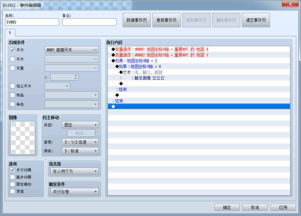Apply changes with 应用 button
Image resolution: width=301 pixels, height=216 pixels.
click(x=283, y=207)
